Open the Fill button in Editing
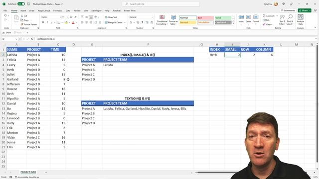This screenshot has height=179, width=319. (266, 20)
